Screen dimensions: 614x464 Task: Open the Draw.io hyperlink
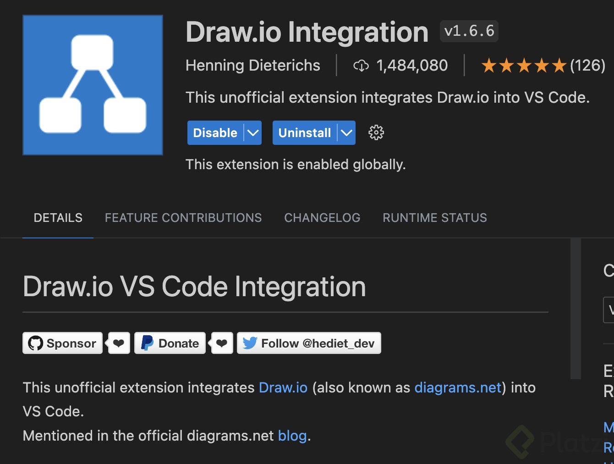click(283, 388)
